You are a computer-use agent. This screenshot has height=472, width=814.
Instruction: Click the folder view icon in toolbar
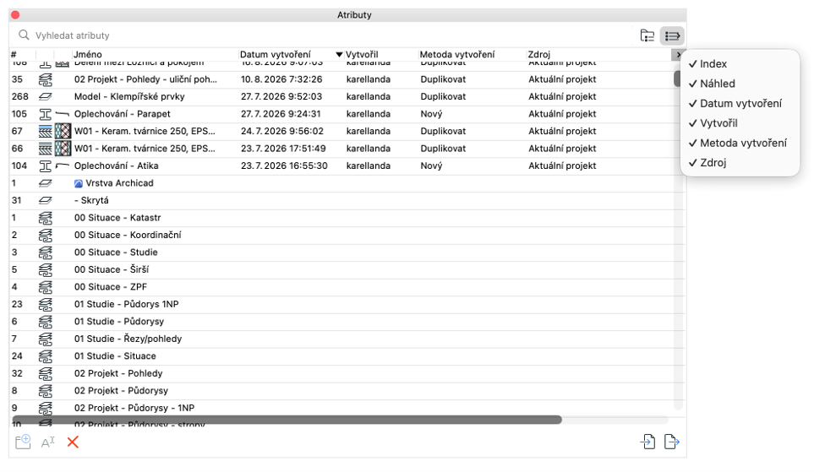click(x=647, y=35)
